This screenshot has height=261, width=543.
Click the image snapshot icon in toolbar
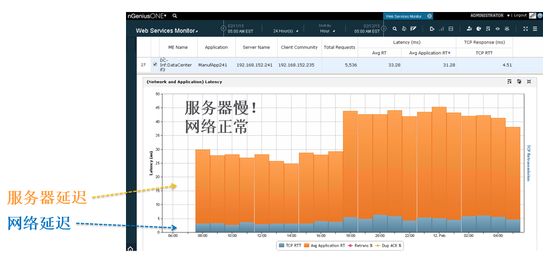(x=451, y=29)
